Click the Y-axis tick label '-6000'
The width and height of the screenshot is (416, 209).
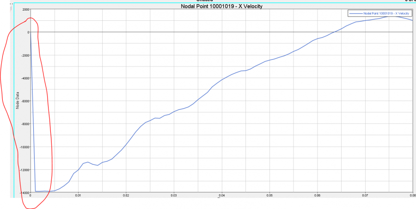tap(25, 101)
